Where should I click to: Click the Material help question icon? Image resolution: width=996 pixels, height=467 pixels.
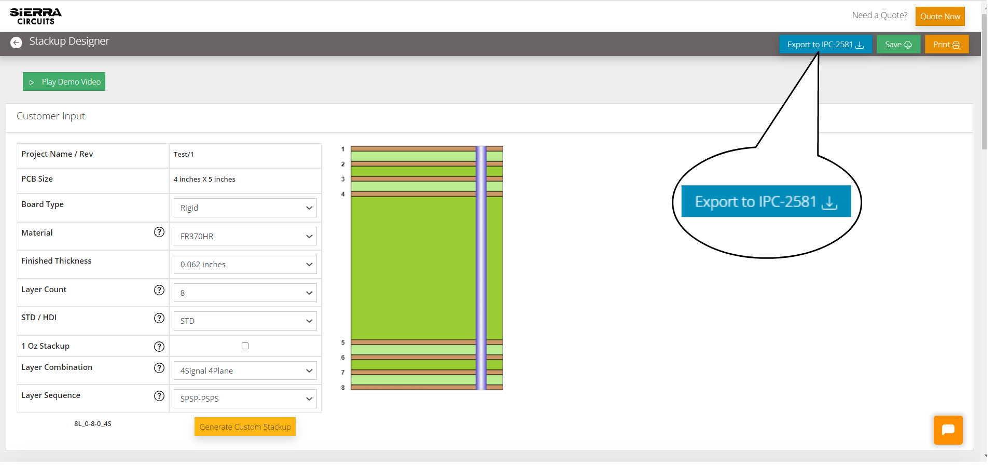(159, 232)
